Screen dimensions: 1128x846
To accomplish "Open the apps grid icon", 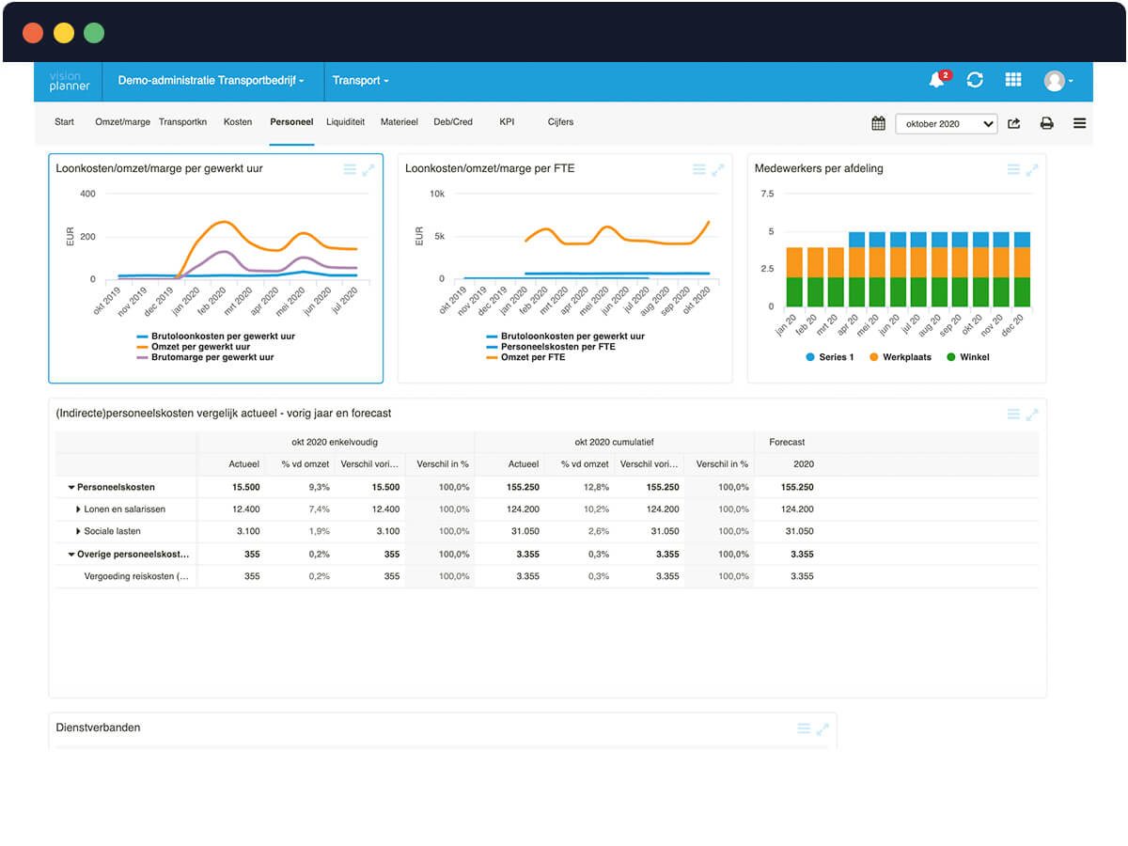I will [1013, 81].
